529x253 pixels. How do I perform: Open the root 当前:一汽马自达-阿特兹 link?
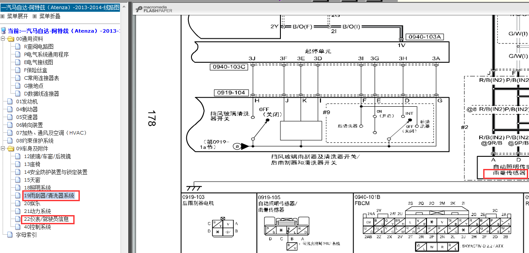tap(64, 31)
